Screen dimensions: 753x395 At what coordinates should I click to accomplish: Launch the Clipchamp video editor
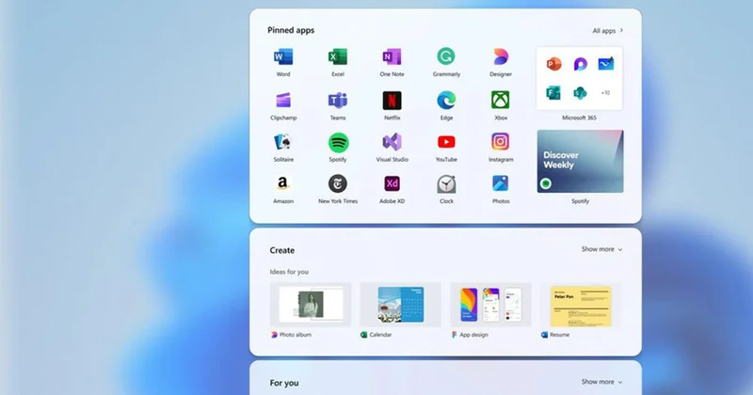tap(283, 101)
